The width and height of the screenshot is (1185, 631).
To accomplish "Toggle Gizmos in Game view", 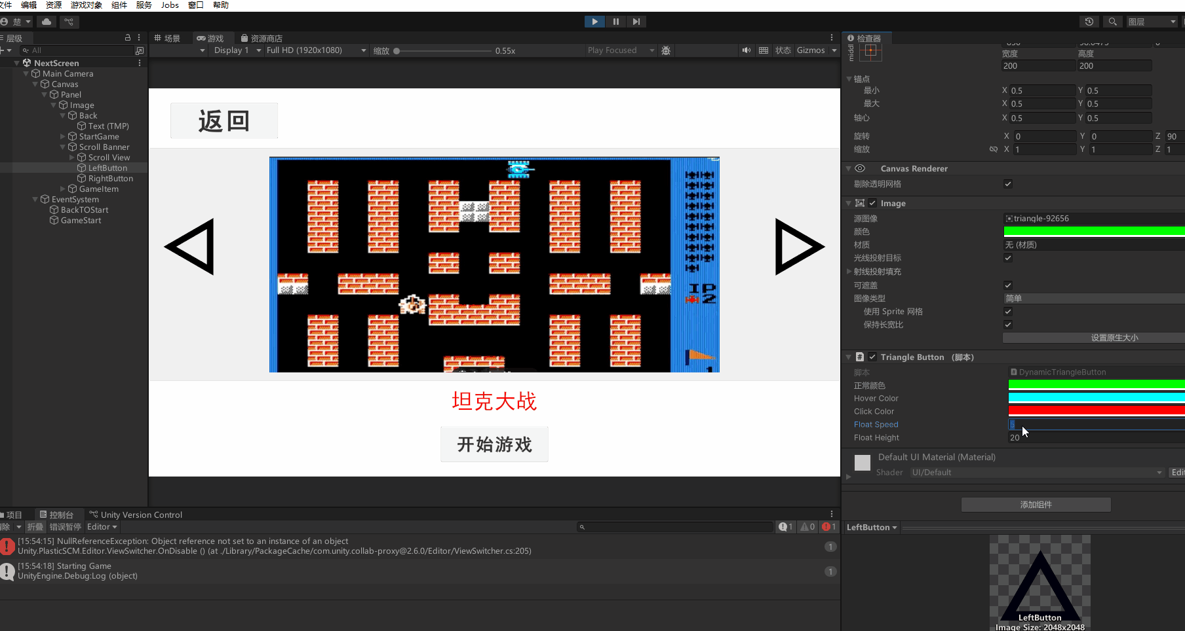I will pos(811,50).
